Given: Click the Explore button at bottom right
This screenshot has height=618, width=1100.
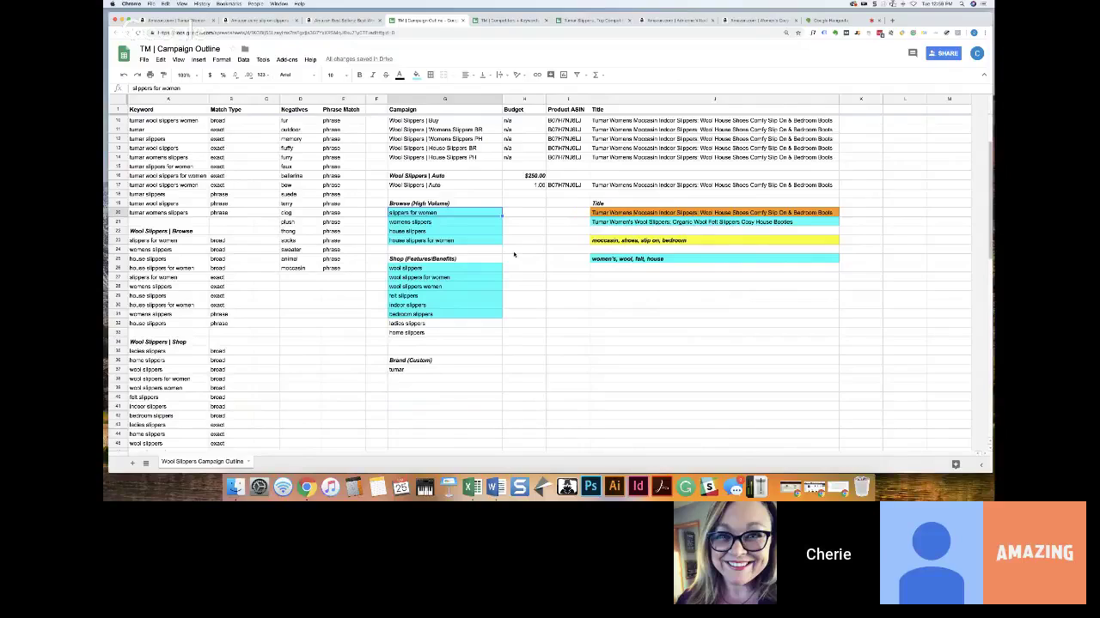Looking at the screenshot, I should (x=956, y=464).
